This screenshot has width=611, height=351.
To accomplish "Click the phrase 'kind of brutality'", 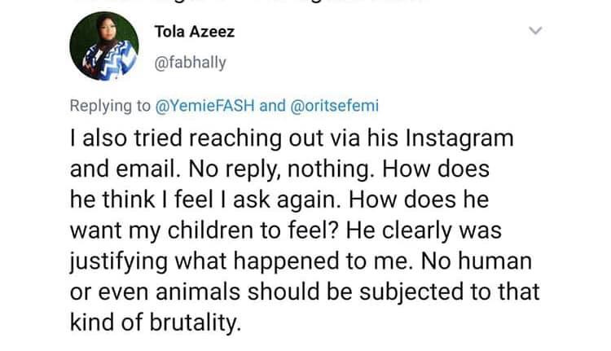I will (x=155, y=322).
